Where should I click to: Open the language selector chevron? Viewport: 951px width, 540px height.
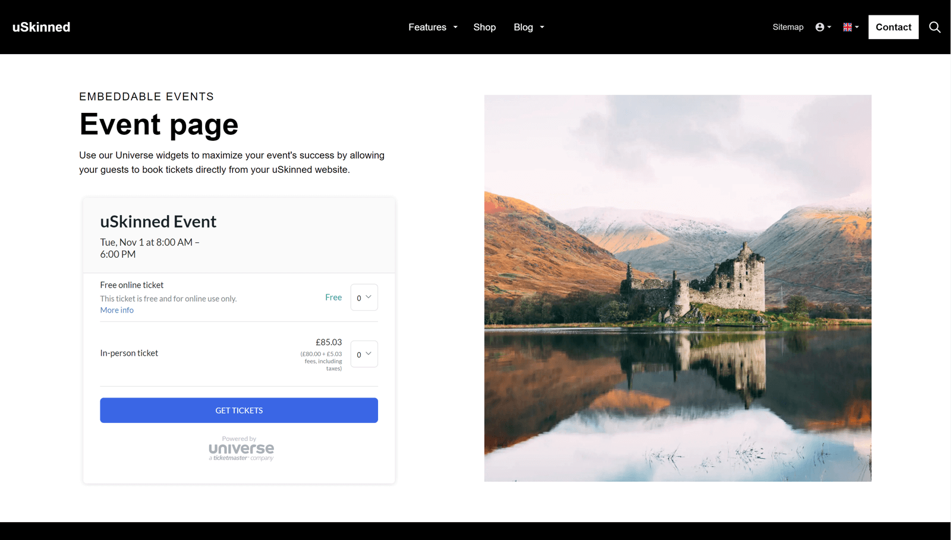[857, 27]
